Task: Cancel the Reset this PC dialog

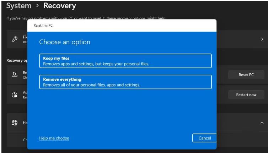Action: tap(204, 138)
